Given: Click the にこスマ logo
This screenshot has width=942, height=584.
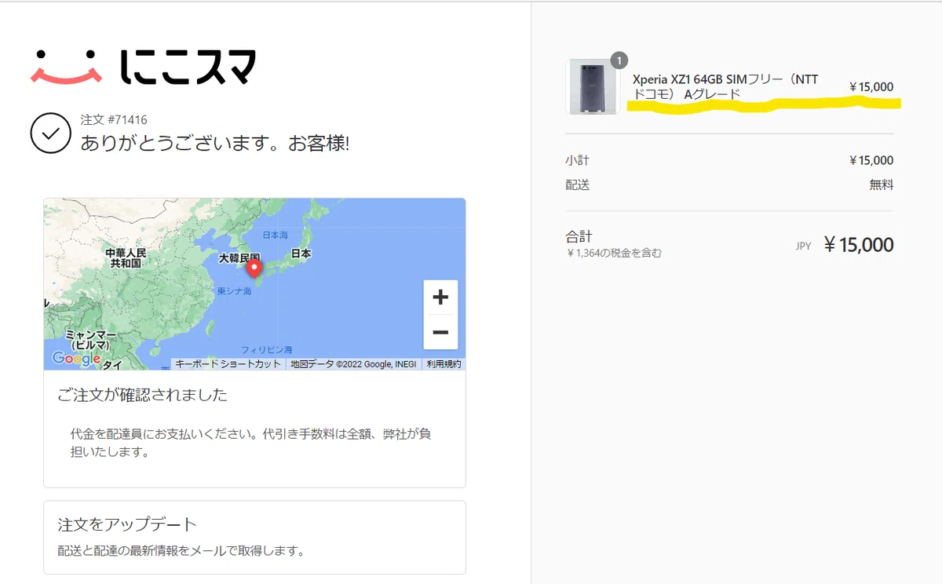Looking at the screenshot, I should click(x=143, y=67).
